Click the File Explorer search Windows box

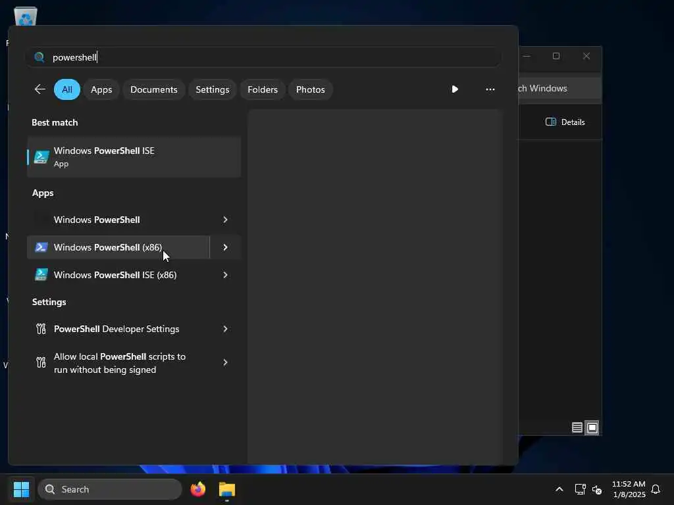[x=559, y=88]
